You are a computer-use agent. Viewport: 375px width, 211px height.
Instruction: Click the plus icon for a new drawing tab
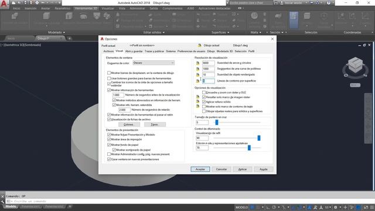coord(69,38)
